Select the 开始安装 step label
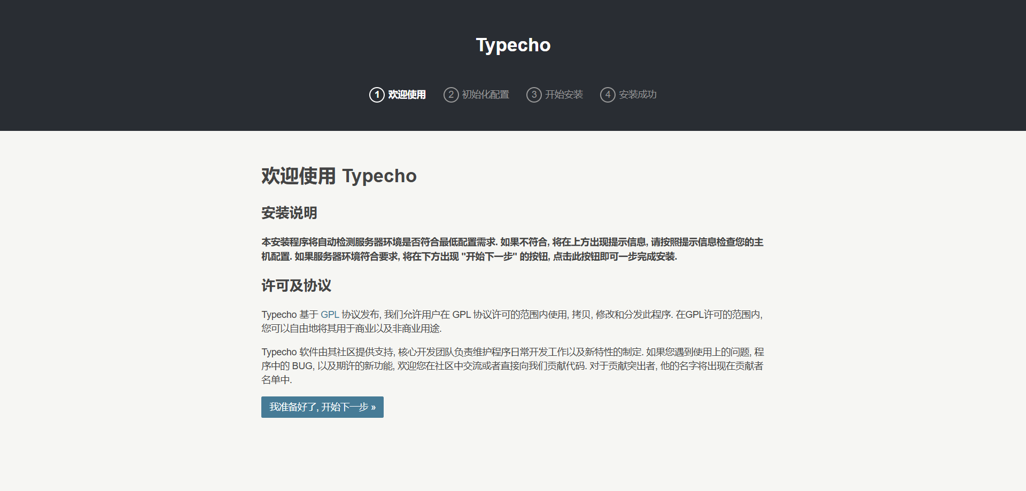The width and height of the screenshot is (1026, 491). click(564, 95)
